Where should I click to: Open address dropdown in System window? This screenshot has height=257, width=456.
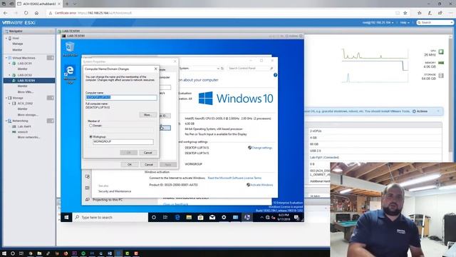coord(218,69)
